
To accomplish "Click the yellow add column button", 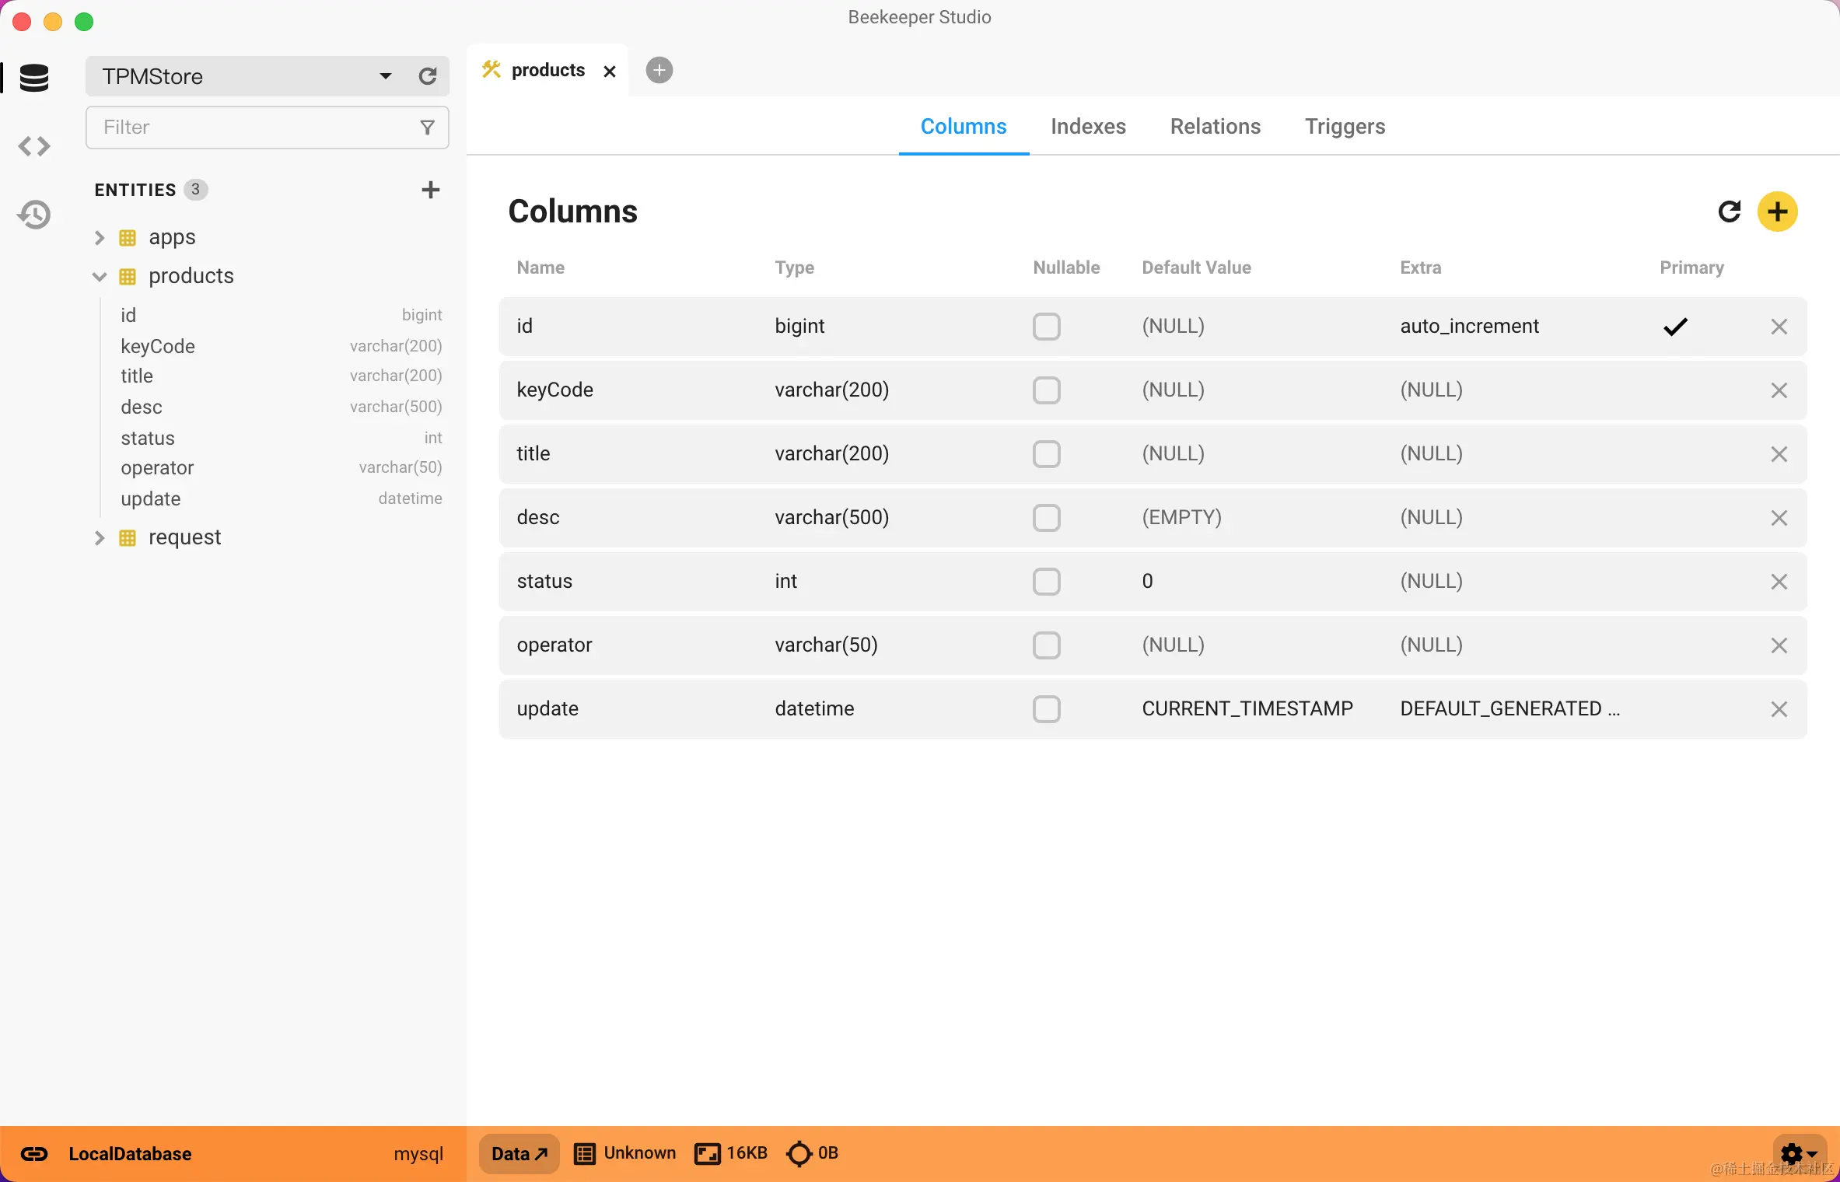I will [1777, 212].
